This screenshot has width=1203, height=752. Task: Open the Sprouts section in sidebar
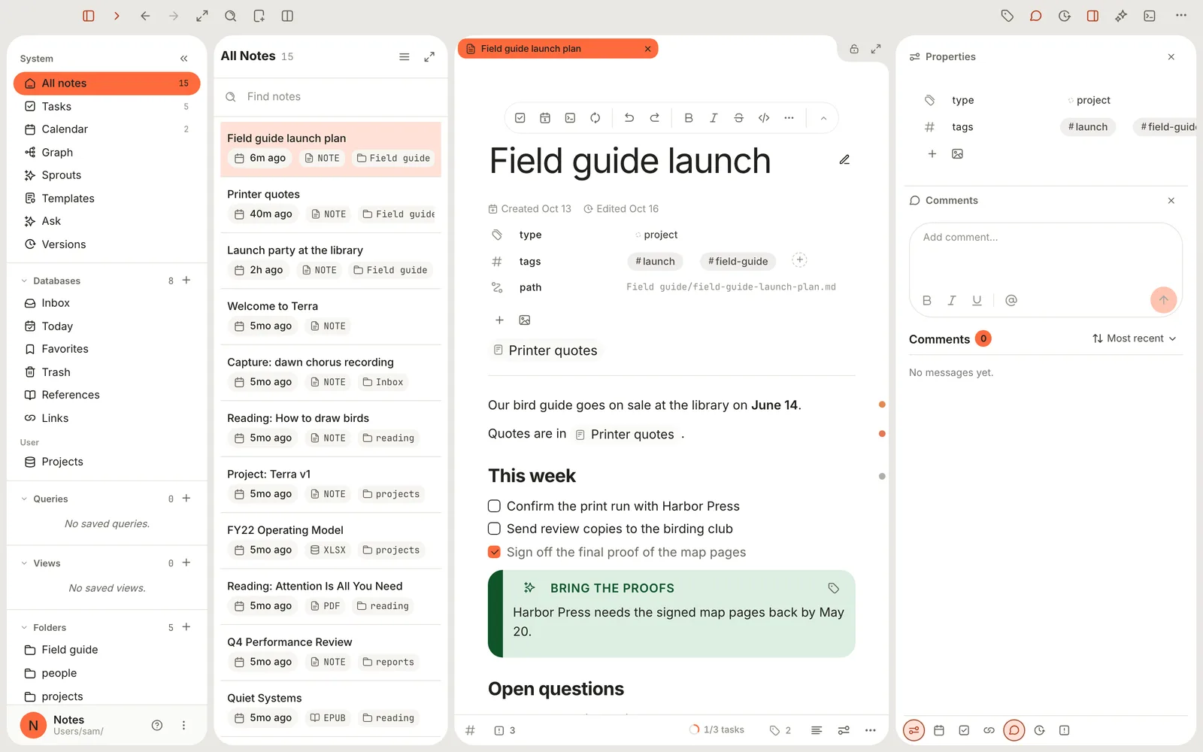pos(107,175)
